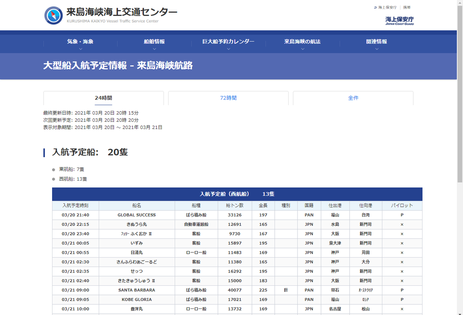Viewport: 463px width, 315px height.
Task: Click ship name SANTA BARBARA
Action: pyautogui.click(x=137, y=290)
